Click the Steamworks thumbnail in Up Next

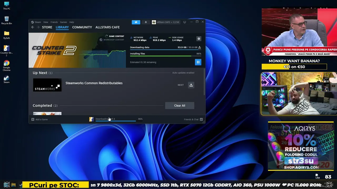pos(47,85)
